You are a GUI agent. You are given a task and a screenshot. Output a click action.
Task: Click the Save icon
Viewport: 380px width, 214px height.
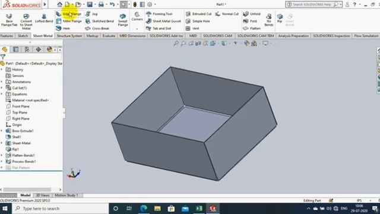pyautogui.click(x=90, y=4)
